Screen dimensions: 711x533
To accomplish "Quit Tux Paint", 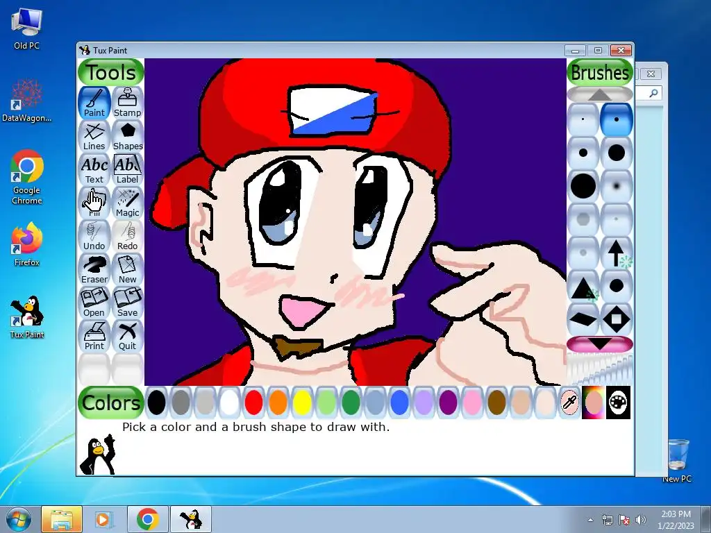I will (128, 336).
